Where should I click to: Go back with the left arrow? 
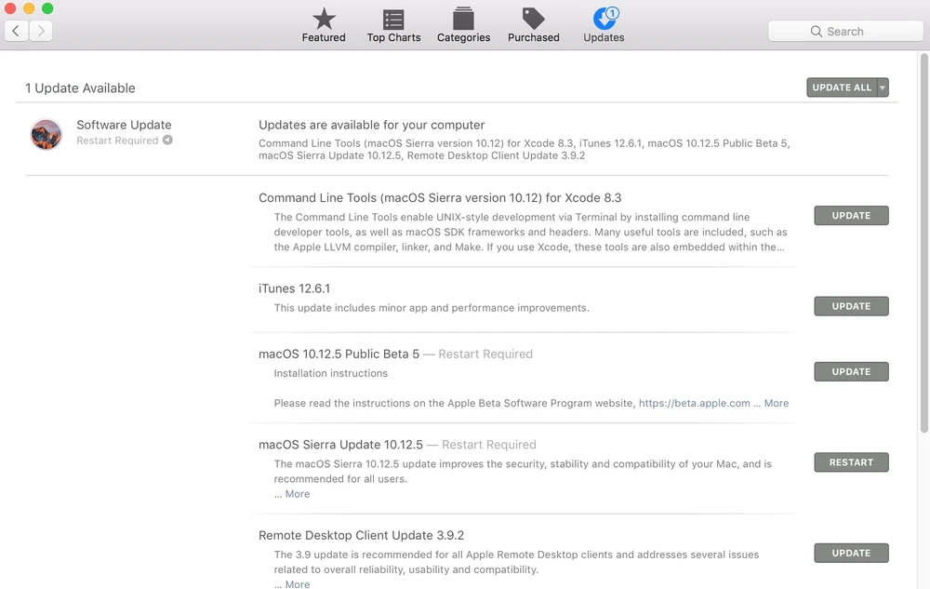tap(17, 32)
